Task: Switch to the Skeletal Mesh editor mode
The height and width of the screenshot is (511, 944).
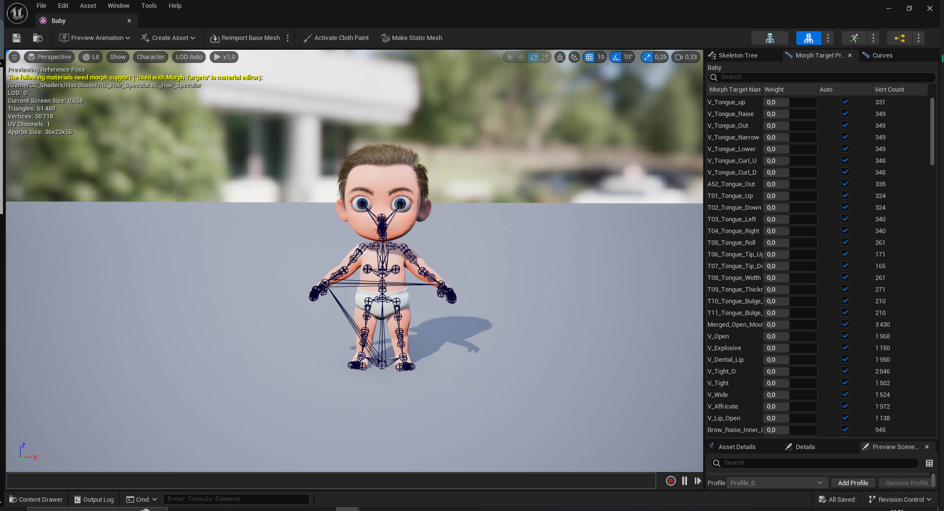Action: tap(808, 38)
